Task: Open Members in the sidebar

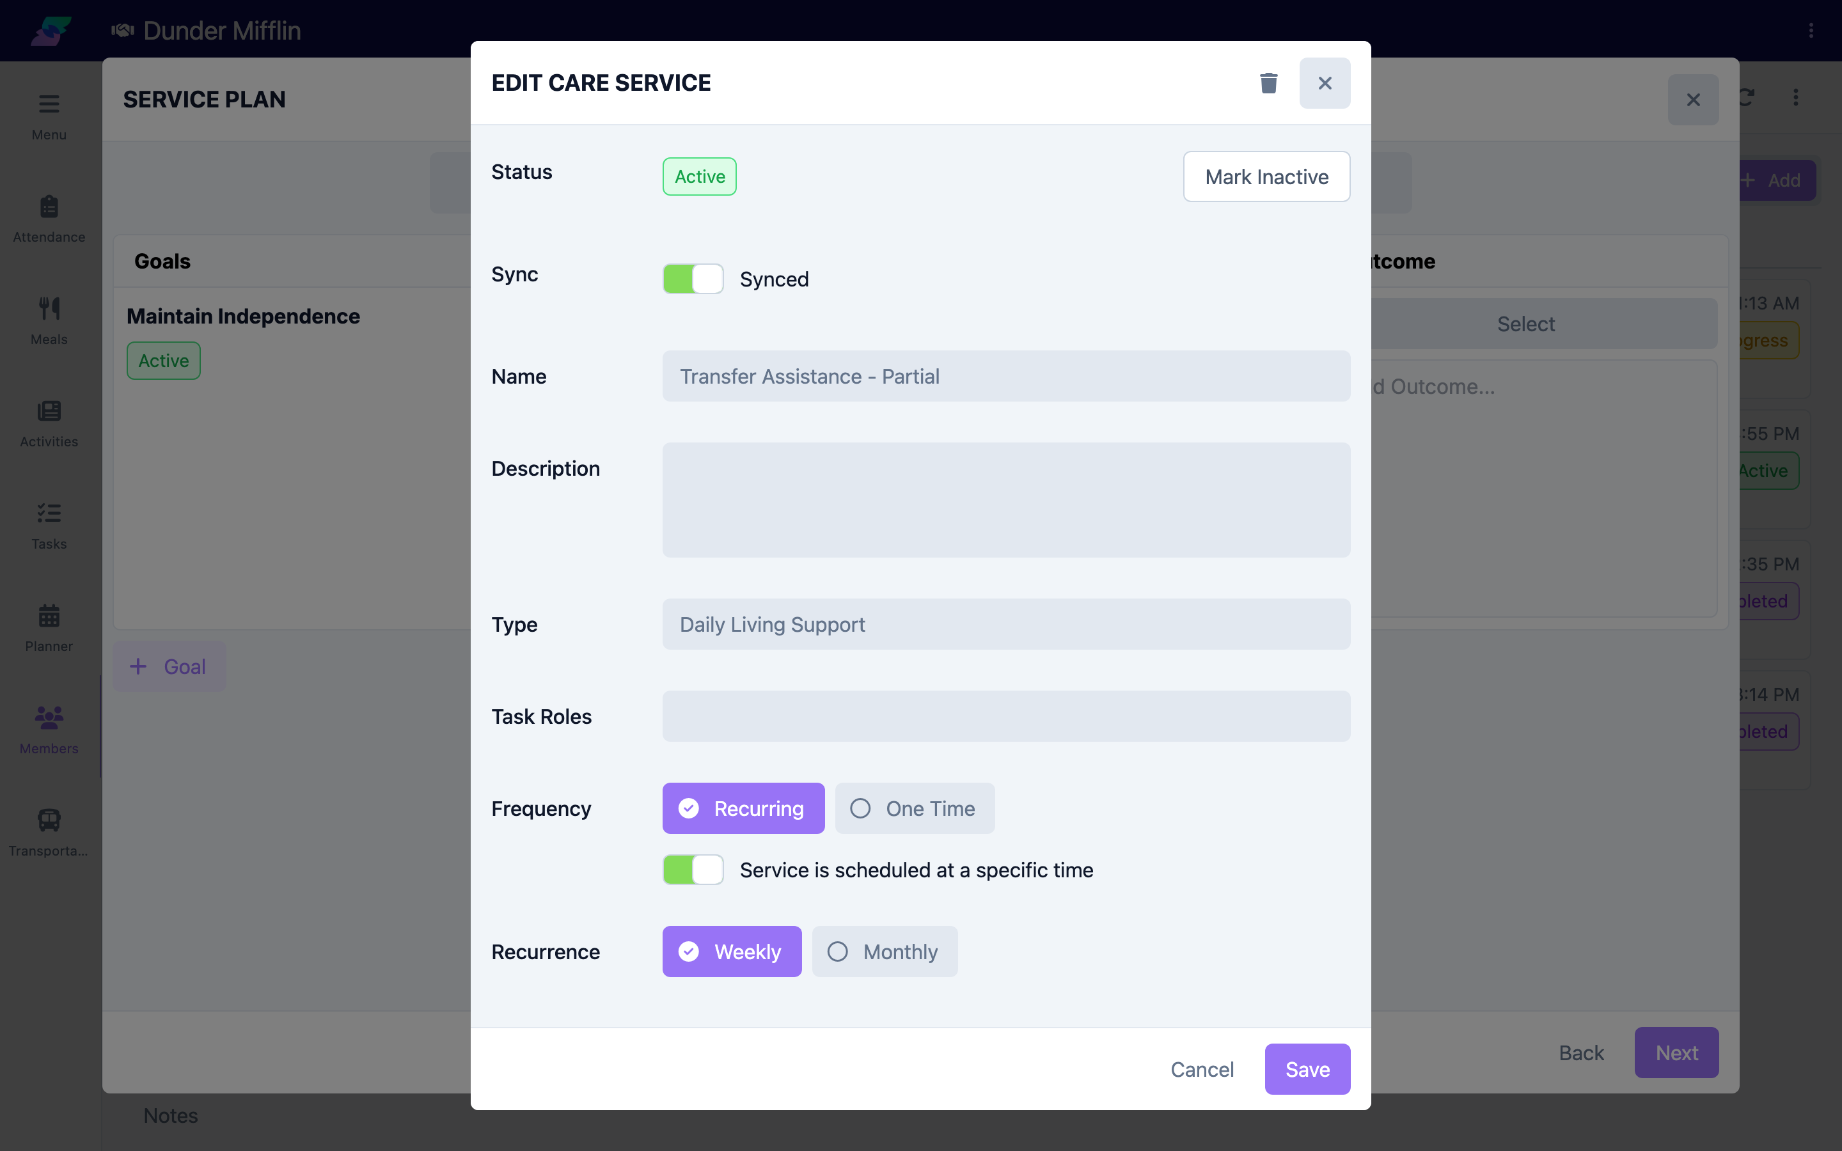Action: [x=49, y=730]
